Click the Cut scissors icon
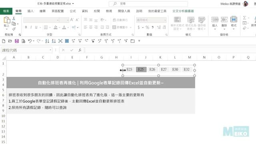Screen dimensions: 256x144 click(x=14, y=18)
